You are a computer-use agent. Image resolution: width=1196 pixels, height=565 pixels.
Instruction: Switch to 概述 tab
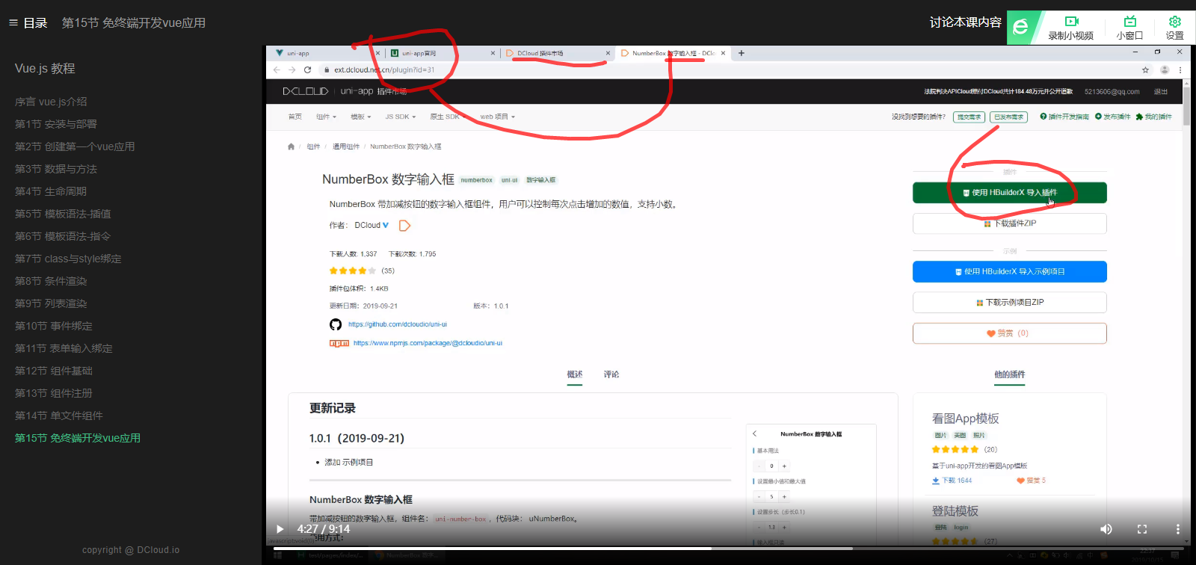click(x=575, y=374)
